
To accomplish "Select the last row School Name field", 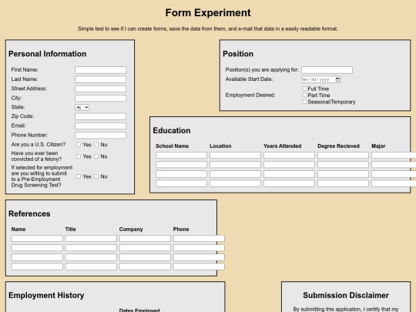I will pos(181,183).
